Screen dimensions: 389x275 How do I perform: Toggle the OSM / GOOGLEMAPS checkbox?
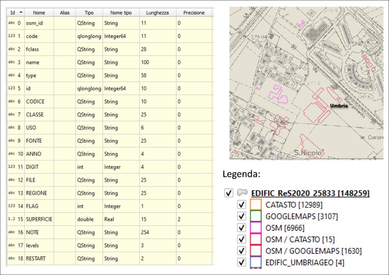click(242, 251)
